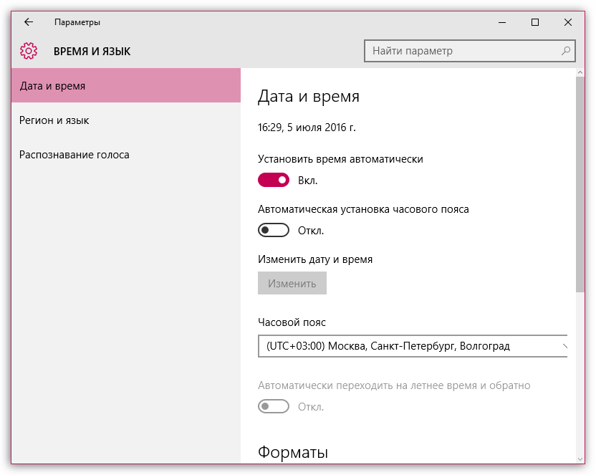Image resolution: width=596 pixels, height=475 pixels.
Task: Go back using the back arrow
Action: [29, 22]
